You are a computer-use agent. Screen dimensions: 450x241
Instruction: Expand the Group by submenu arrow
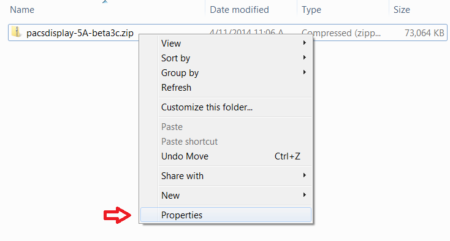304,72
